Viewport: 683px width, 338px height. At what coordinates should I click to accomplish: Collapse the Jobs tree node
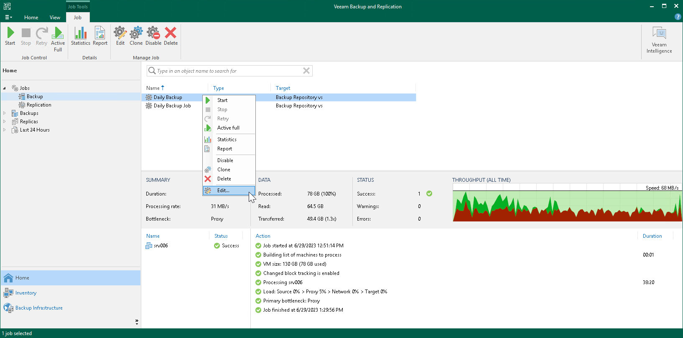(x=5, y=88)
